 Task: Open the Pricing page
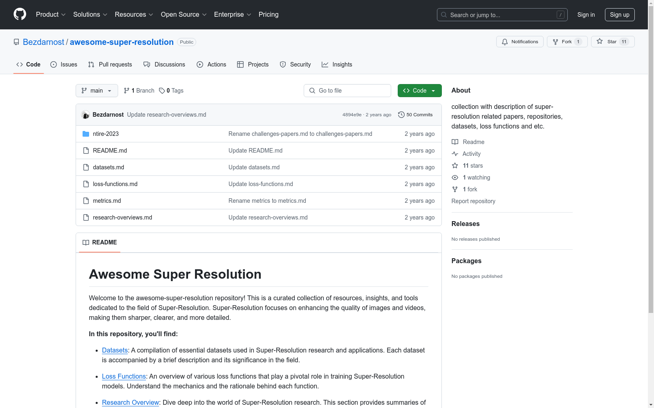click(x=269, y=14)
